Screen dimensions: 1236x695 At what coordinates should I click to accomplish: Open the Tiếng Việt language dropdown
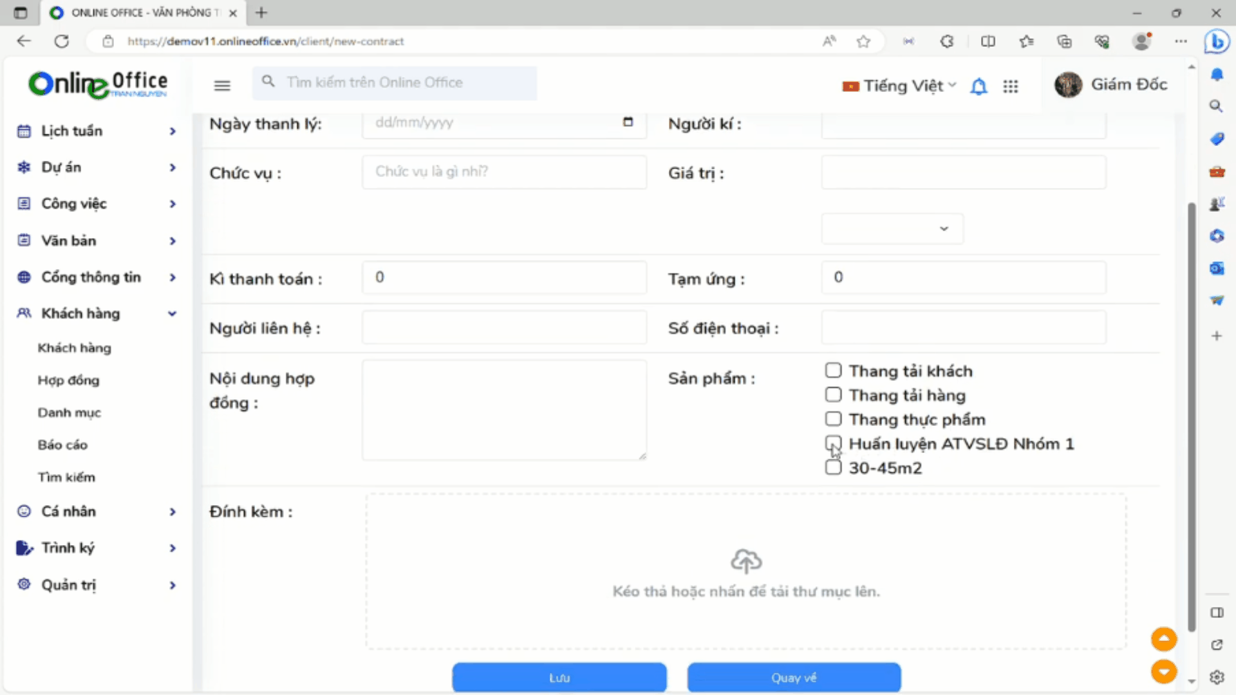899,86
